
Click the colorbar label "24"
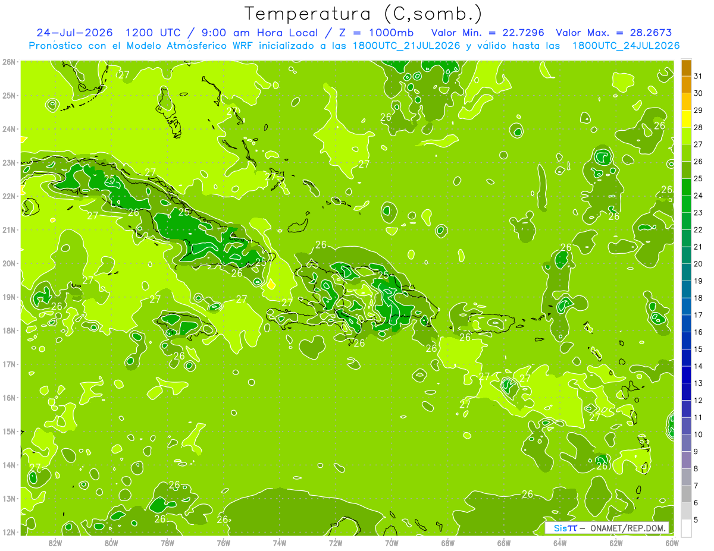(699, 196)
